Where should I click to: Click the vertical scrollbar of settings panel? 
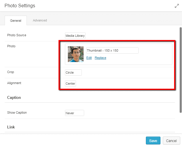(x=181, y=70)
